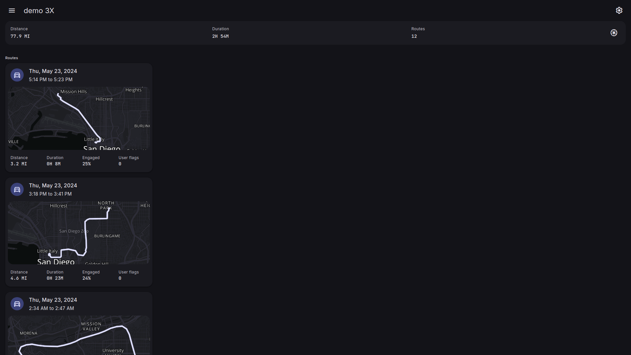This screenshot has width=631, height=355.
Task: Click car icon on 5:14 PM route
Action: pyautogui.click(x=17, y=75)
